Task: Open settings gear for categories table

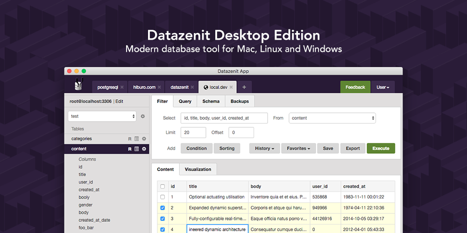Action: click(144, 139)
